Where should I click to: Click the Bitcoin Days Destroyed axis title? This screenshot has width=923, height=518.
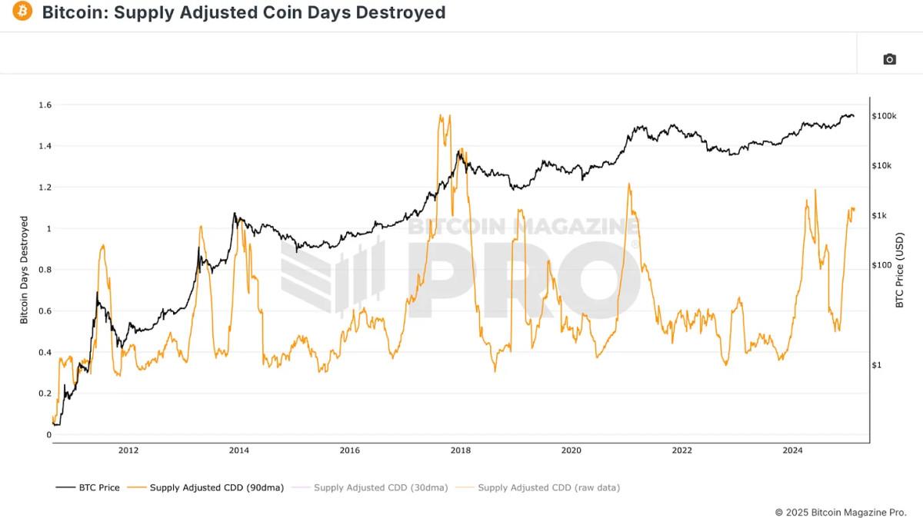tap(24, 270)
